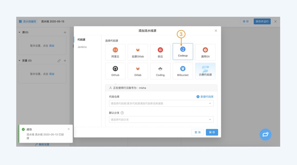The width and height of the screenshot is (297, 165).
Task: Close the 添加流水线源 dialog
Action: coord(216,30)
